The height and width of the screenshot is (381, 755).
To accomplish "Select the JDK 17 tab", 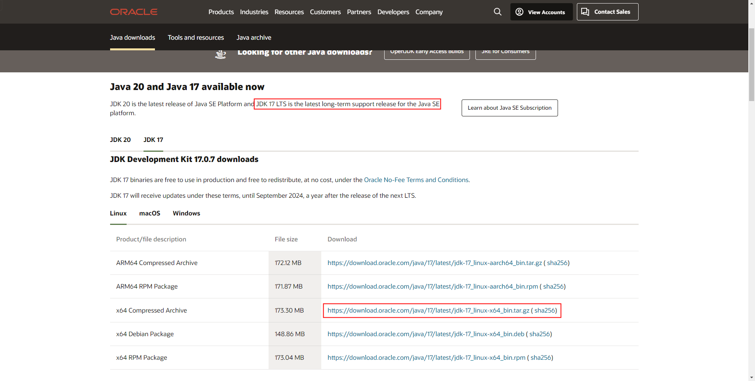I will [153, 140].
